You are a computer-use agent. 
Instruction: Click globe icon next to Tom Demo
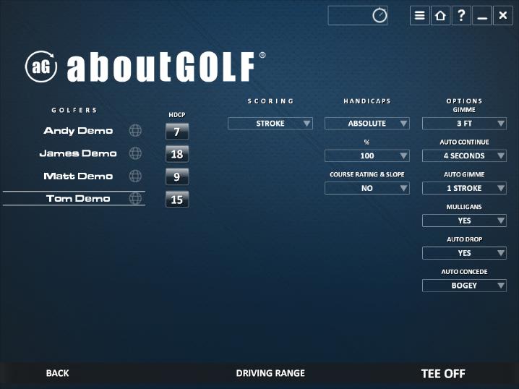click(135, 199)
